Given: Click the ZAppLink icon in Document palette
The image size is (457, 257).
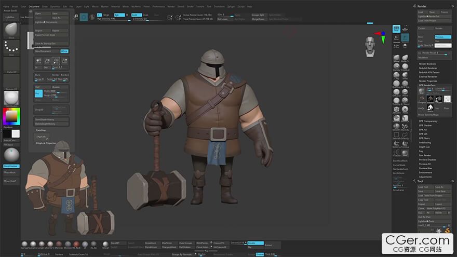Looking at the screenshot, I should pyautogui.click(x=41, y=137).
